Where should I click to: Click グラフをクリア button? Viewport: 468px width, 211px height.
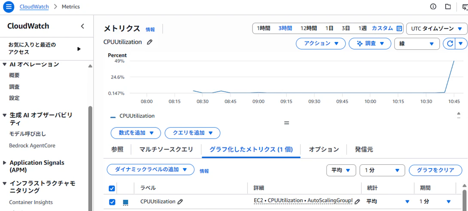(x=436, y=170)
